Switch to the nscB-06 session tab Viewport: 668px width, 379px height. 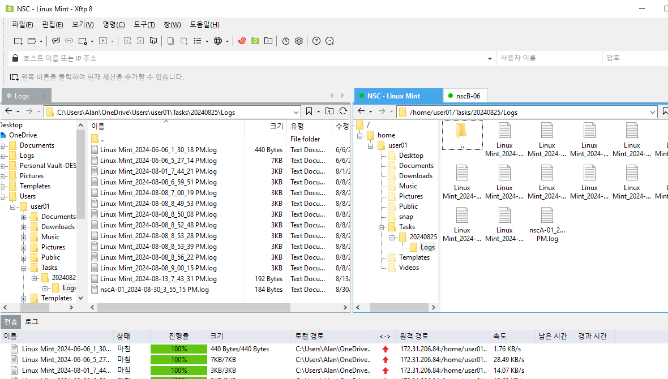tap(465, 96)
